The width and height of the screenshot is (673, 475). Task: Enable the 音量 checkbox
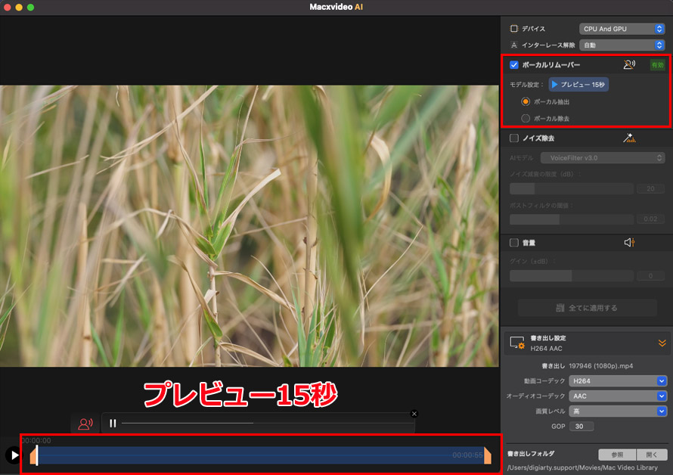(x=514, y=243)
